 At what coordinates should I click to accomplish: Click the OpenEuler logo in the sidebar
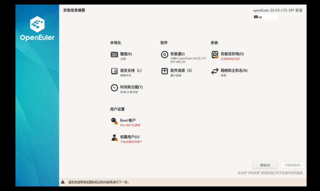pos(37,28)
